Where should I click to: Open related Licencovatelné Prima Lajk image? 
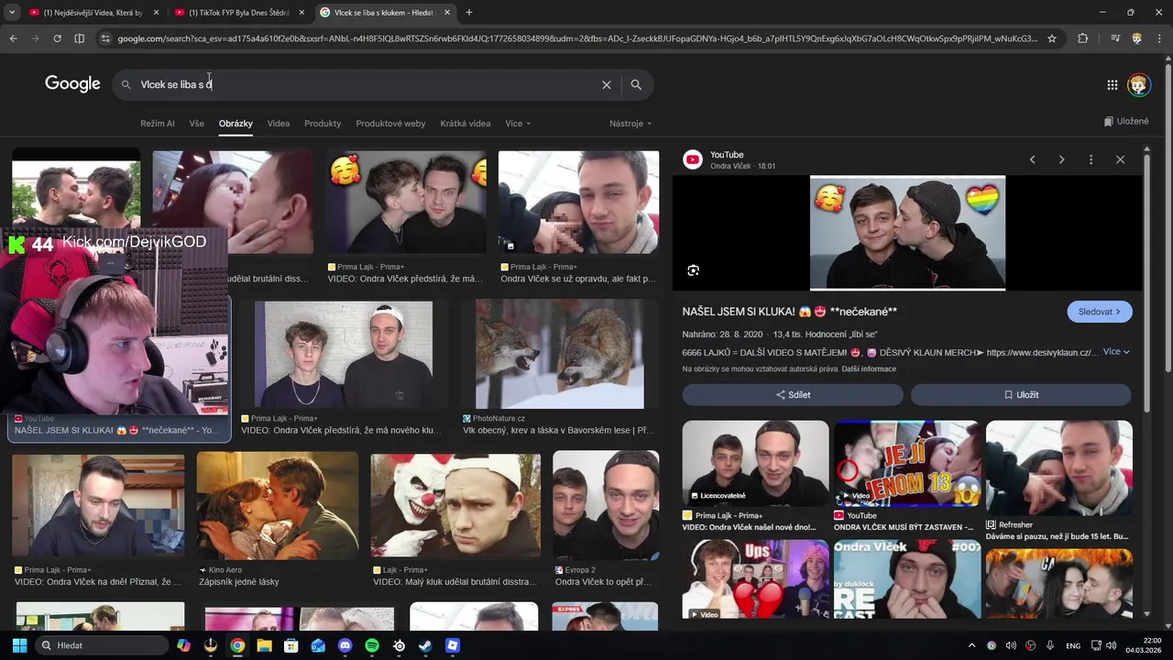point(755,464)
